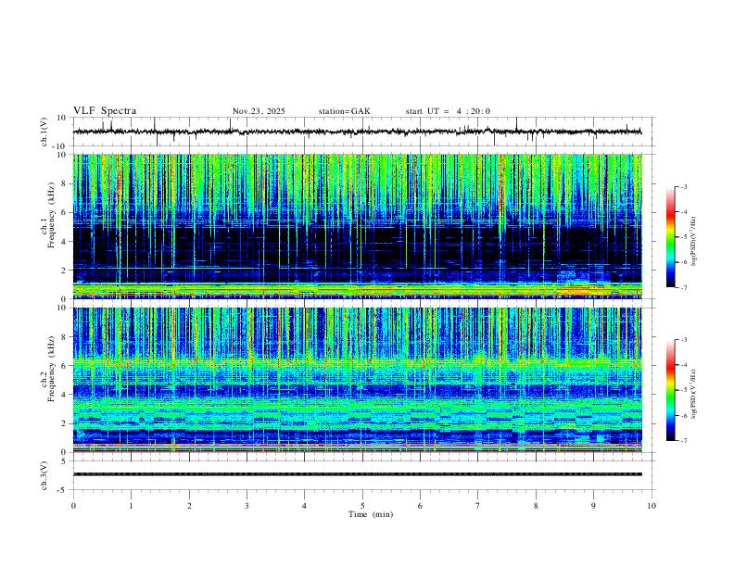Click the time axis tick label '7'
Screen dimensions: 734x567
478,506
